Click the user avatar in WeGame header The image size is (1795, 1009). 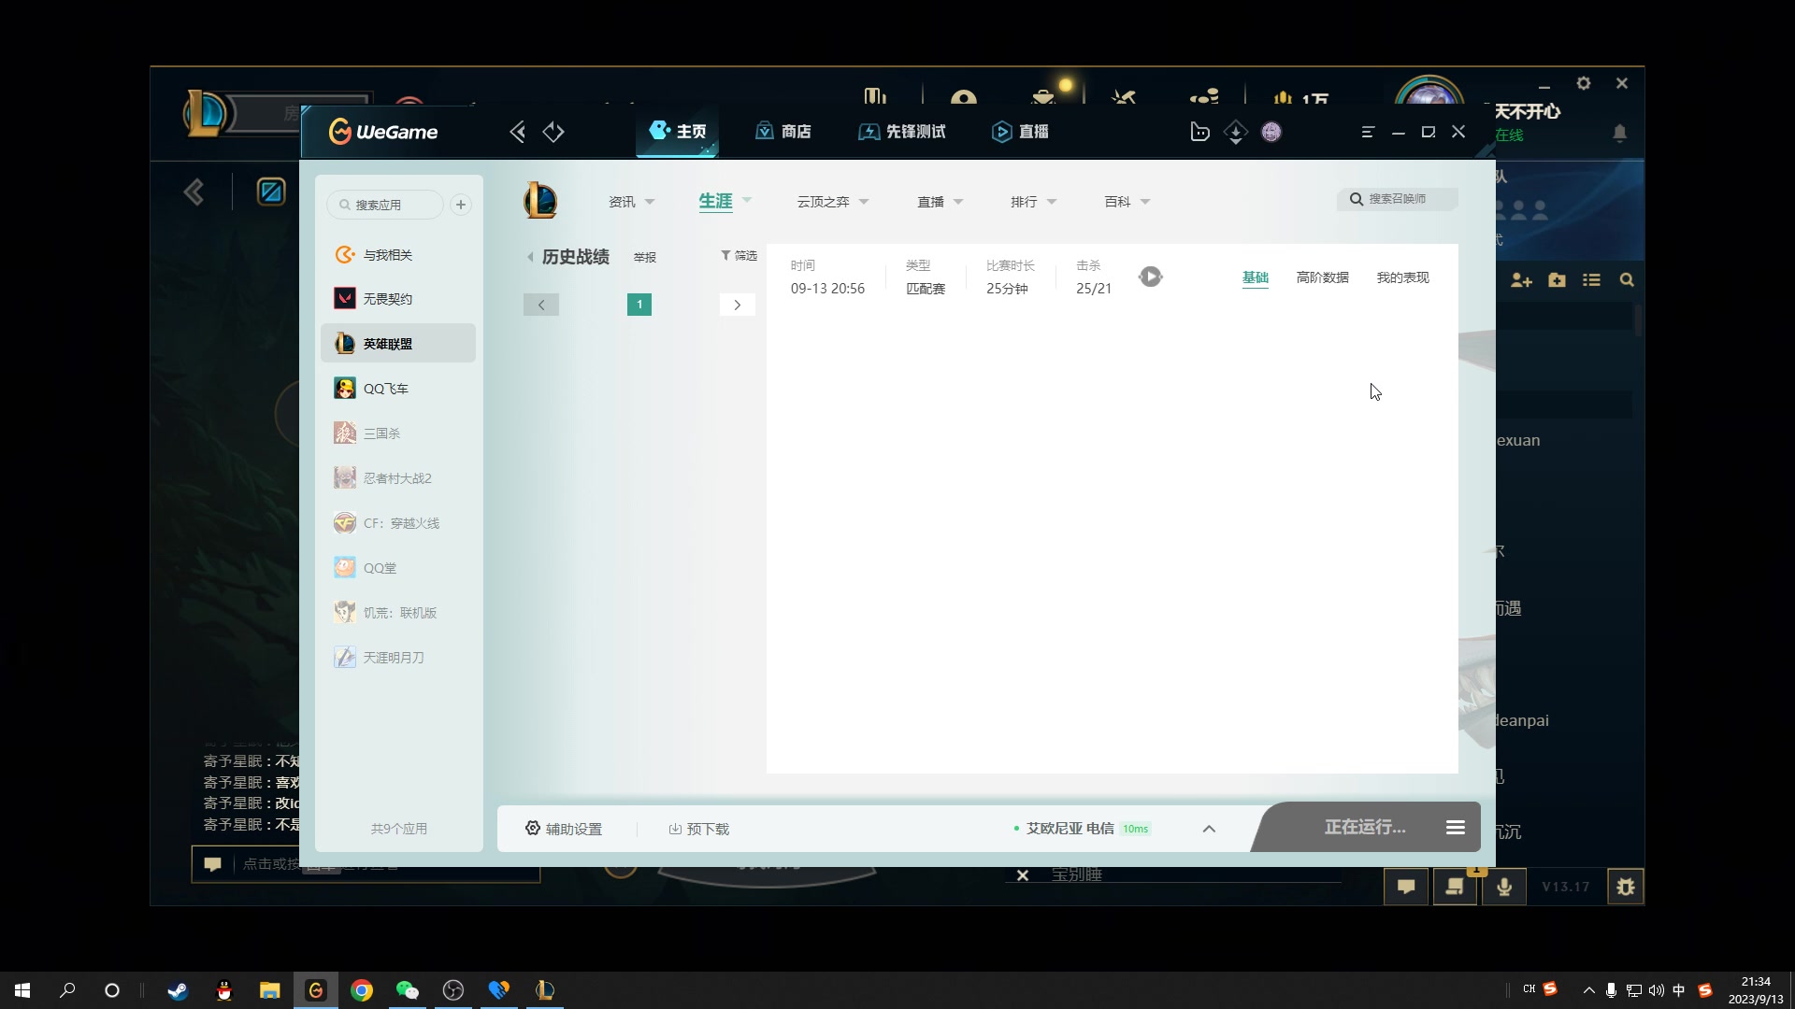[x=1271, y=132]
